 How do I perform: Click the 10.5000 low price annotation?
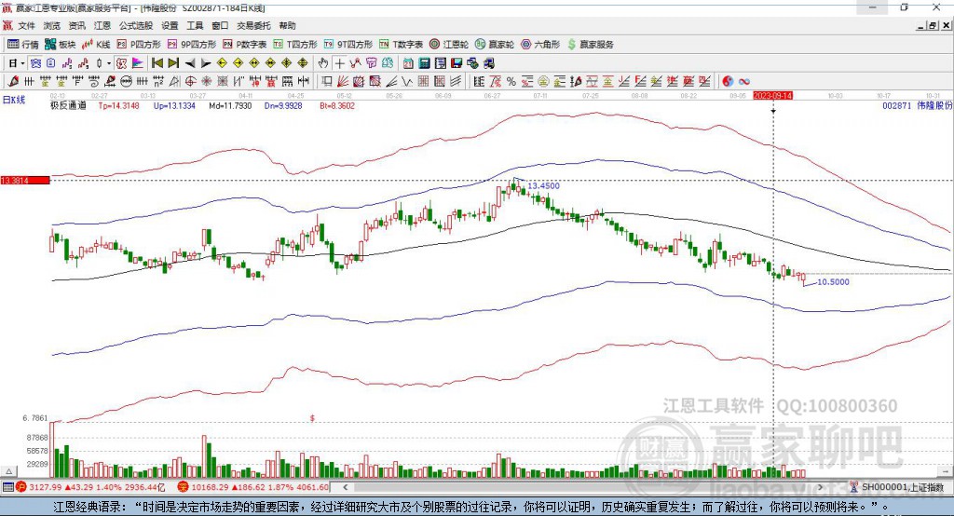coord(833,281)
